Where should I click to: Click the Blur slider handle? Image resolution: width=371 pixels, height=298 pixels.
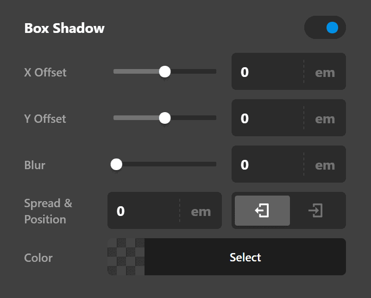click(116, 164)
